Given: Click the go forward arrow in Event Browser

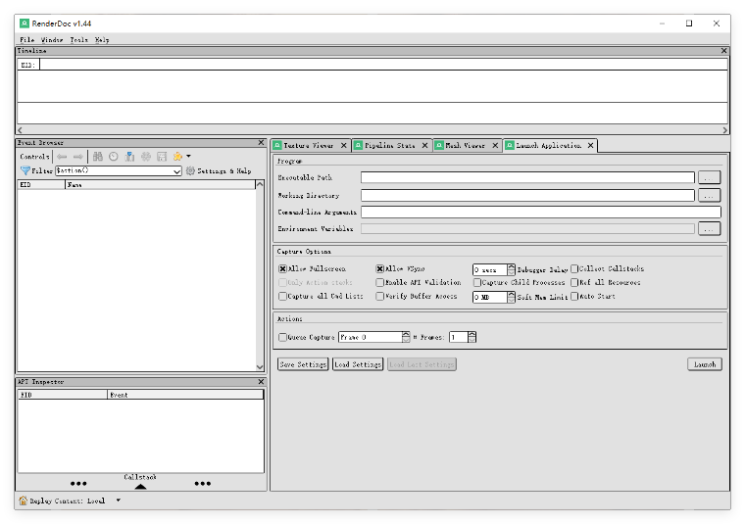Looking at the screenshot, I should (78, 156).
